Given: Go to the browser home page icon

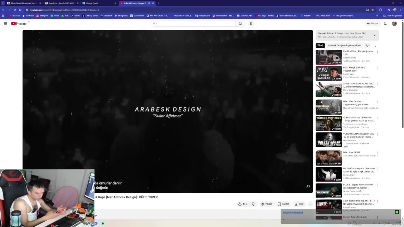Looking at the screenshot, I should click(20, 10).
